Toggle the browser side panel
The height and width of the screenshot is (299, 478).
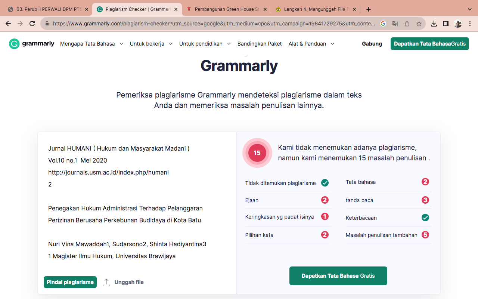tap(446, 24)
